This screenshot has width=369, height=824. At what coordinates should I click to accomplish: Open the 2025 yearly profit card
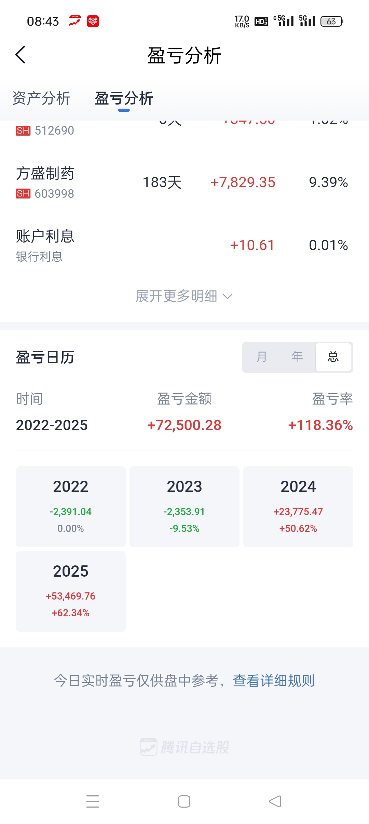71,591
